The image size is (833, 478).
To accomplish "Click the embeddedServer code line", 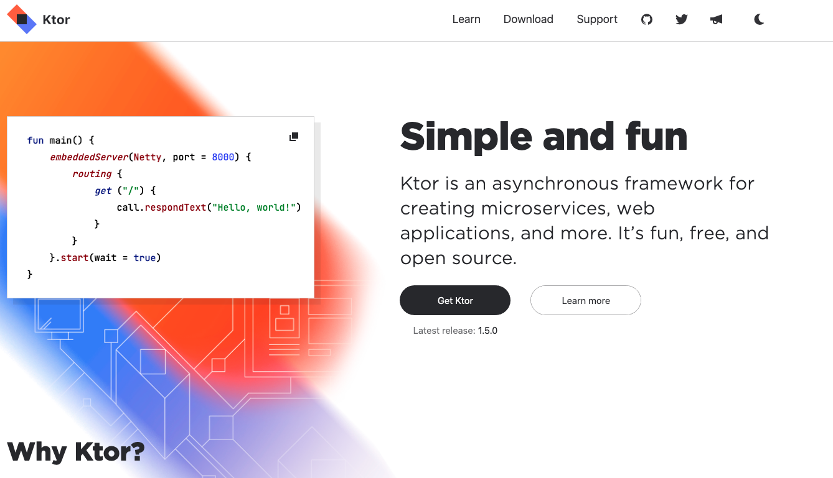I will point(151,157).
